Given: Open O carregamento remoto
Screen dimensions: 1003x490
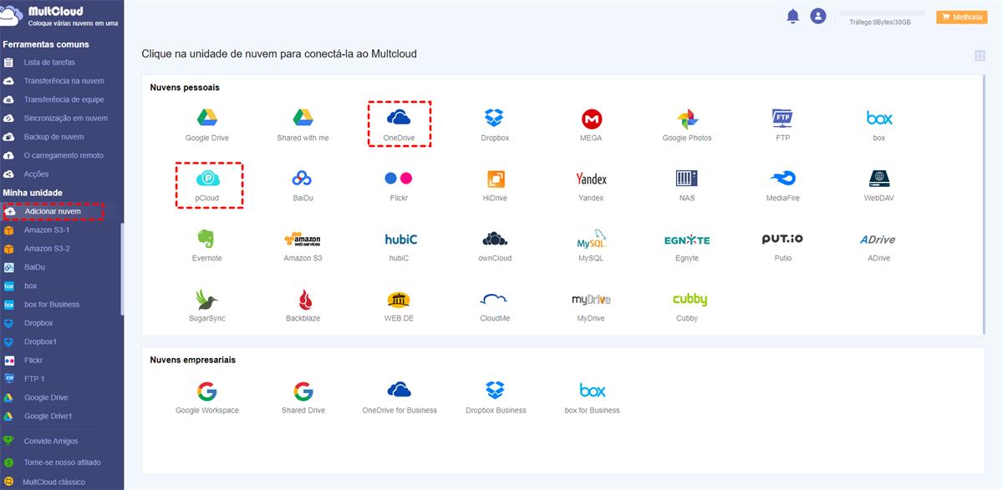Looking at the screenshot, I should (x=62, y=155).
